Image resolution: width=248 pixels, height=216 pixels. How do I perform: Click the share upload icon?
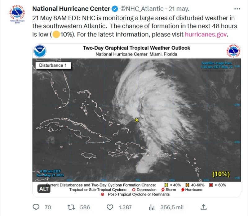click(204, 207)
